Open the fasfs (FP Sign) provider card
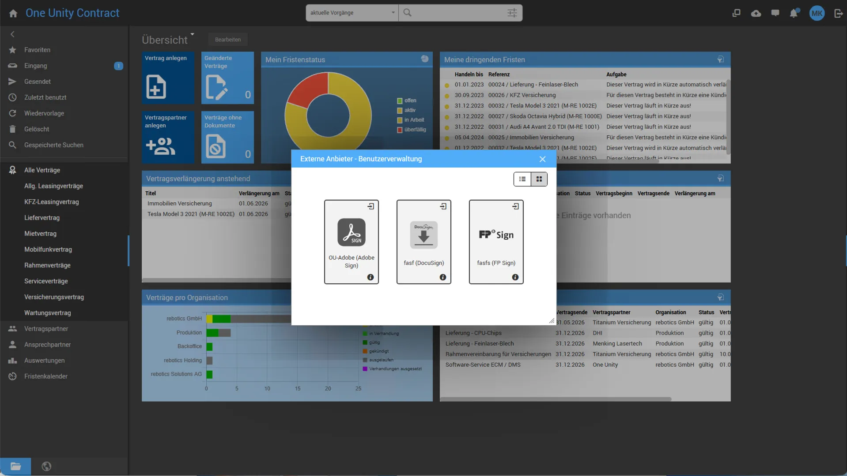Screen dimensions: 847x476 click(496, 242)
